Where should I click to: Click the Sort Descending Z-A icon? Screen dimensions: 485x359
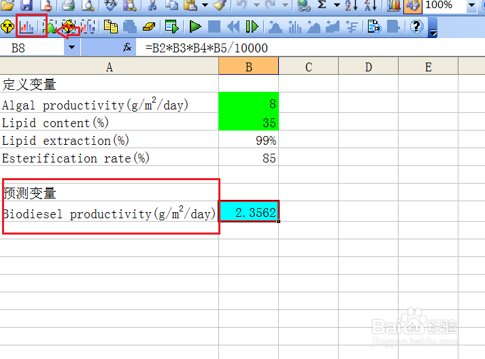point(371,5)
